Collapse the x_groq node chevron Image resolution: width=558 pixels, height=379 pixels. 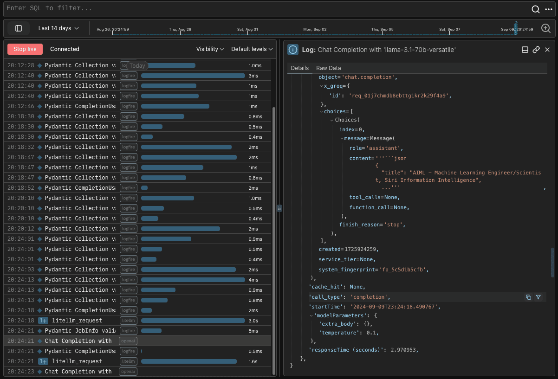(x=321, y=86)
